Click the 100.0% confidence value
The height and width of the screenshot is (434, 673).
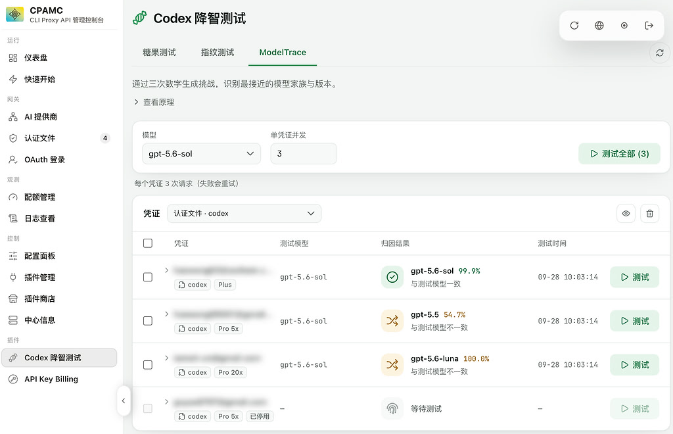pyautogui.click(x=476, y=358)
